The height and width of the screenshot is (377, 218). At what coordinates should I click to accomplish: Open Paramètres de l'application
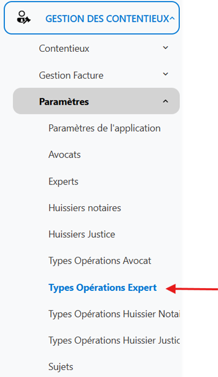tap(105, 128)
